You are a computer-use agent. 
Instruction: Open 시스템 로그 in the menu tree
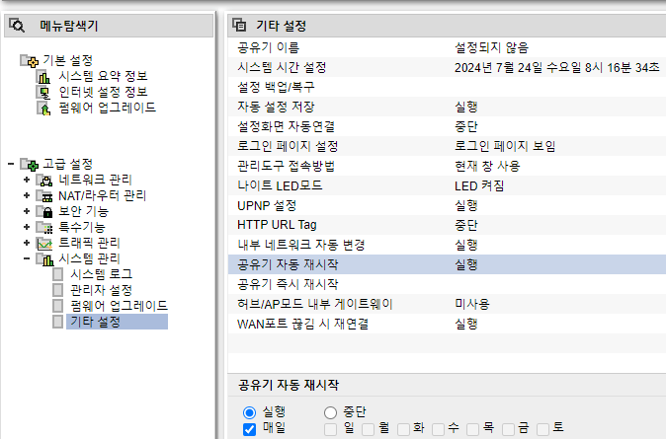(x=101, y=274)
